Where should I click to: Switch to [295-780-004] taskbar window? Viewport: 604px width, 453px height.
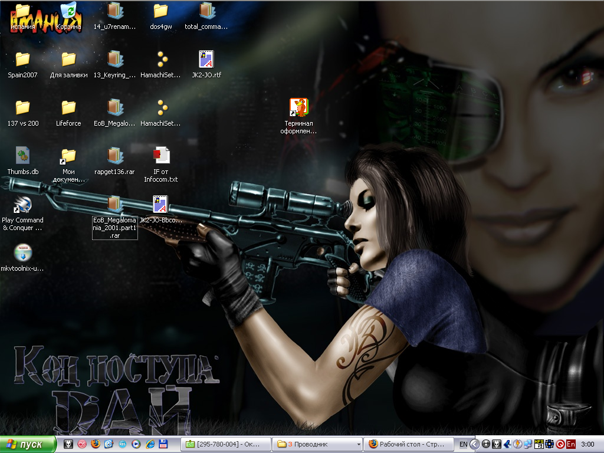[226, 444]
